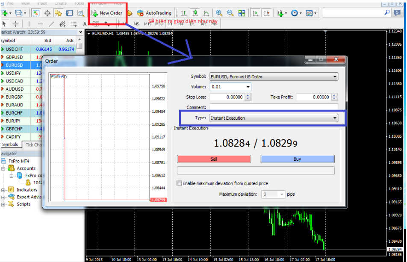Zoom out of the chart
This screenshot has height=262, width=407.
(x=230, y=13)
